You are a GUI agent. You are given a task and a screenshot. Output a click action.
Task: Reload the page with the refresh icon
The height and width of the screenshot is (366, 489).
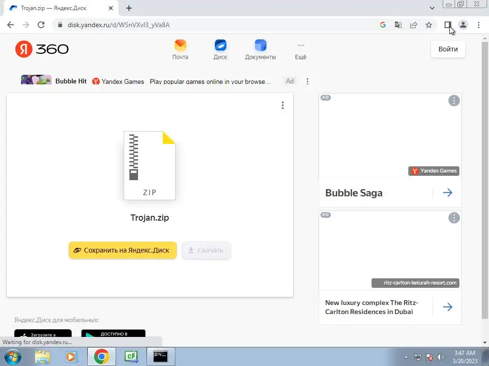[41, 25]
